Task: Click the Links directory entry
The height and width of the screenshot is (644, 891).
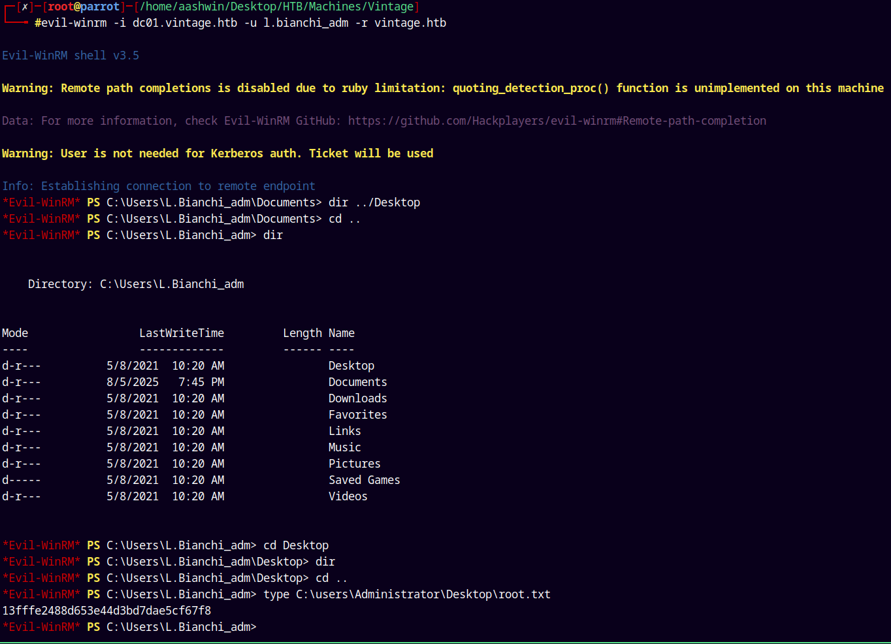Action: [345, 431]
